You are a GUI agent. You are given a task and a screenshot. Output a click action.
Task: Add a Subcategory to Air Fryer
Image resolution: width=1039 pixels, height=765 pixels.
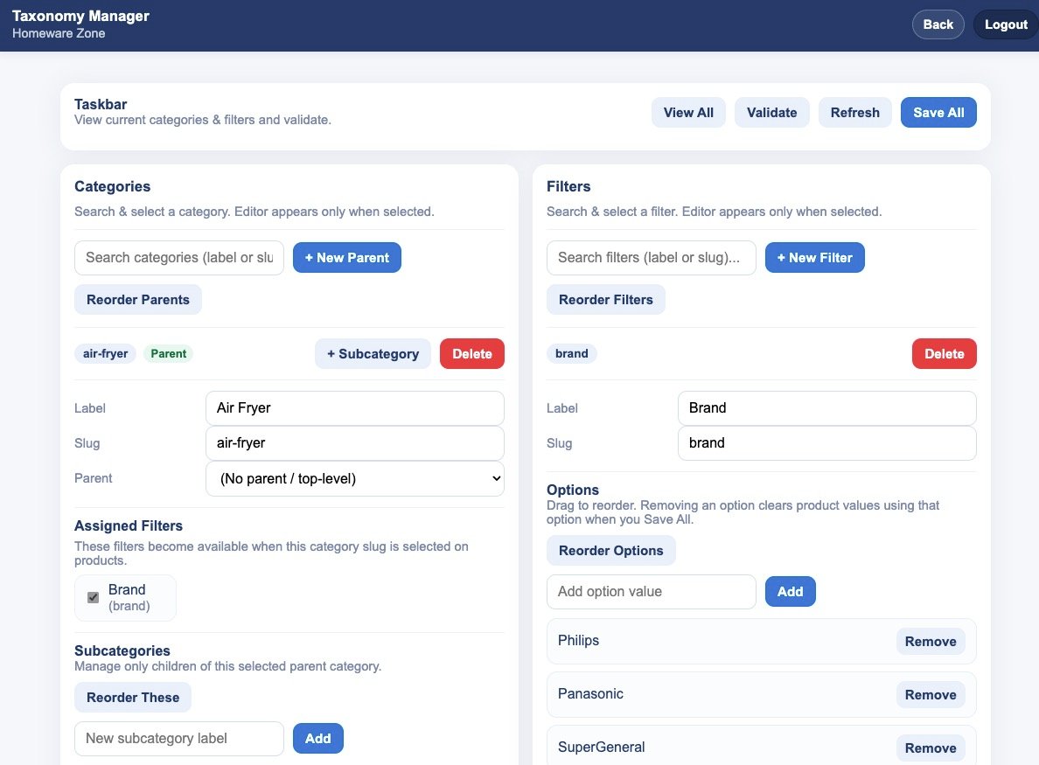(373, 353)
